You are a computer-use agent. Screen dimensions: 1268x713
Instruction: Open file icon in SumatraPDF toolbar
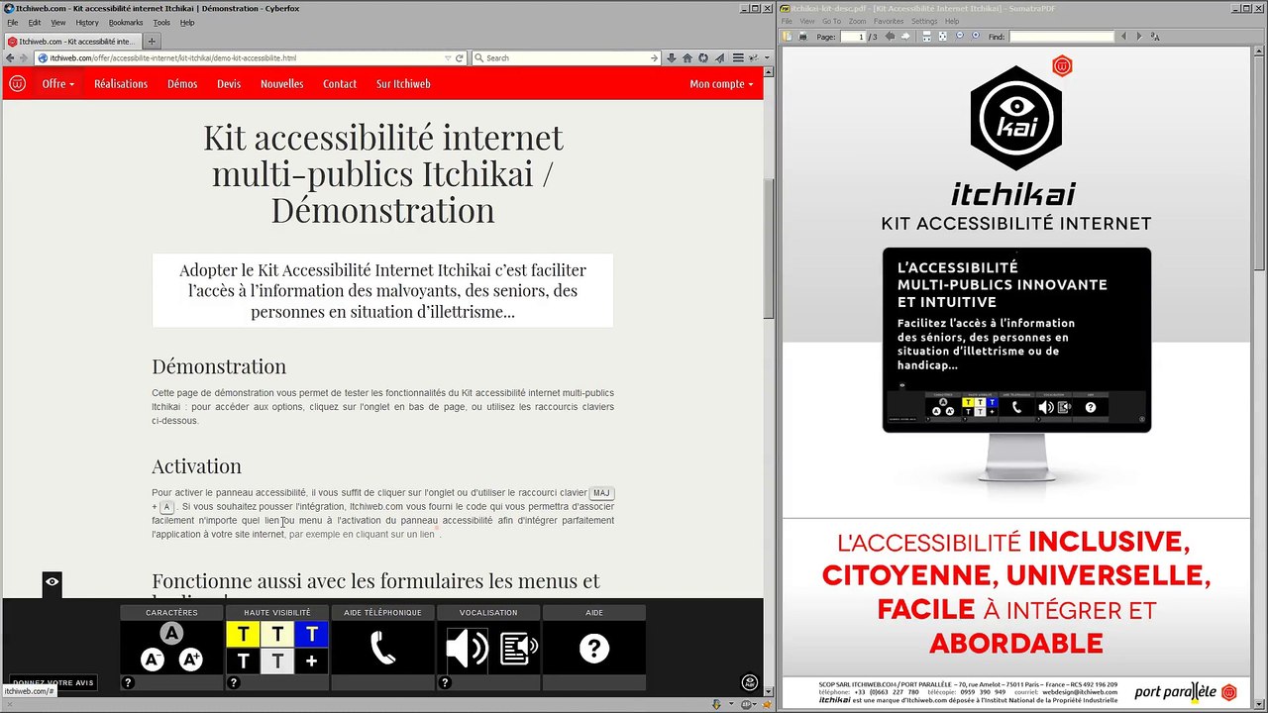787,37
